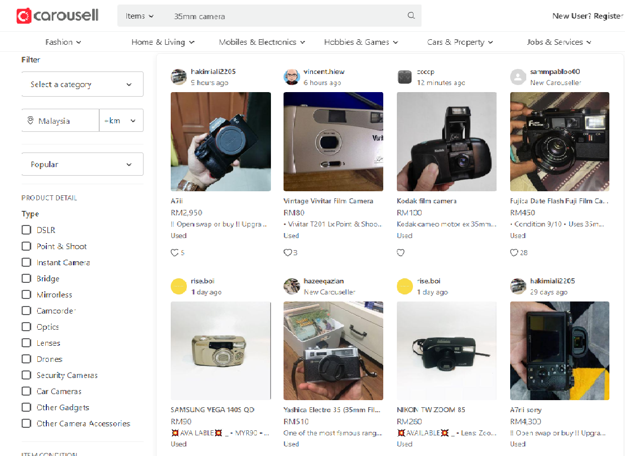Open the Yashica Electro camera photo
The height and width of the screenshot is (456, 625).
point(333,351)
